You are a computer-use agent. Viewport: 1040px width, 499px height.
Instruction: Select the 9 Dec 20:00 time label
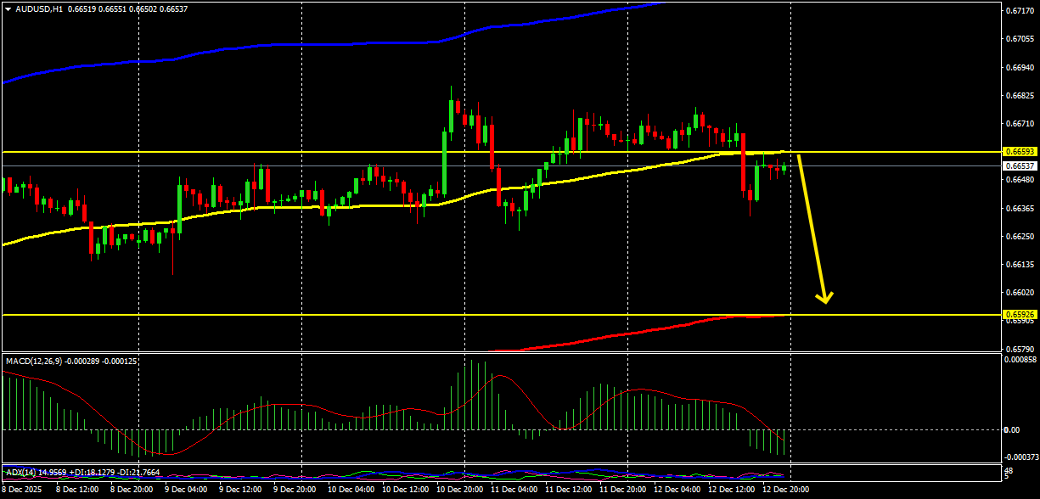pos(295,490)
